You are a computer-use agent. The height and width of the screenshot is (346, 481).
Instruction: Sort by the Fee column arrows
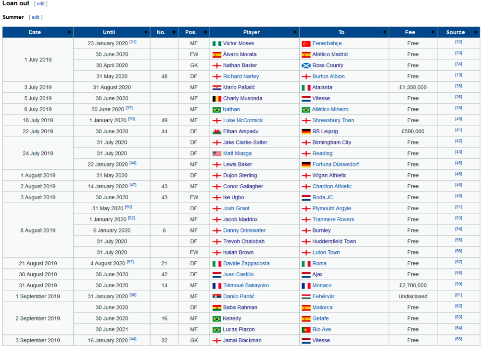433,32
